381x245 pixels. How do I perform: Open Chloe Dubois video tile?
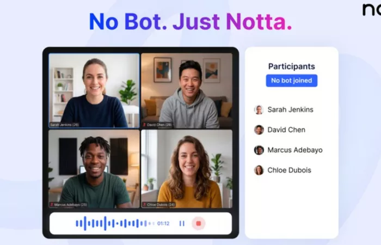[187, 169]
